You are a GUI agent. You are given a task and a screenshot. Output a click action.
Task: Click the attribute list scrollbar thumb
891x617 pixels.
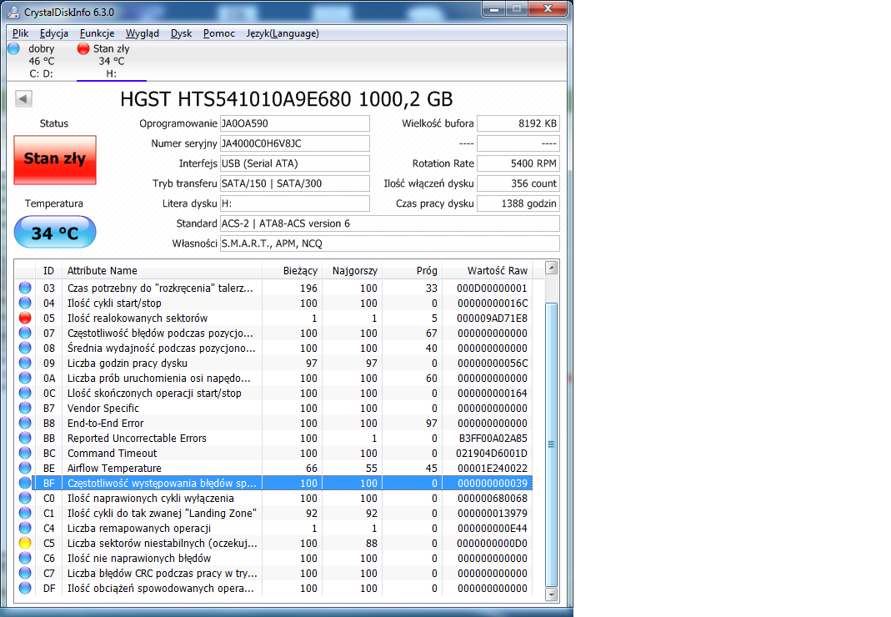[x=551, y=444]
